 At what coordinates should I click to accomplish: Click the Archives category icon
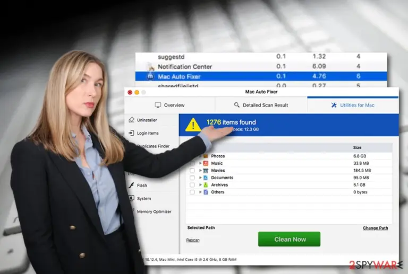tap(206, 185)
